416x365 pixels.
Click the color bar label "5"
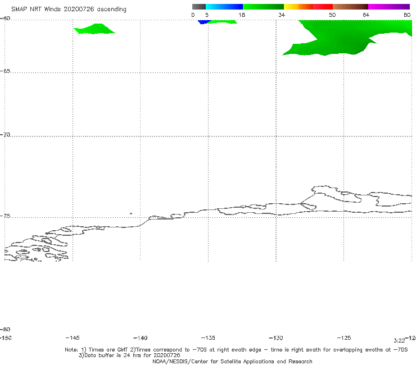[x=207, y=15]
